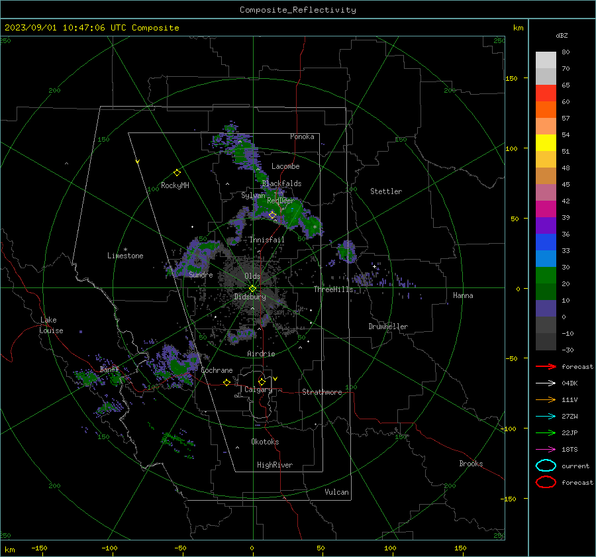Click the purple 36-39 dBZ colour block
The width and height of the screenshot is (596, 557).
click(546, 225)
